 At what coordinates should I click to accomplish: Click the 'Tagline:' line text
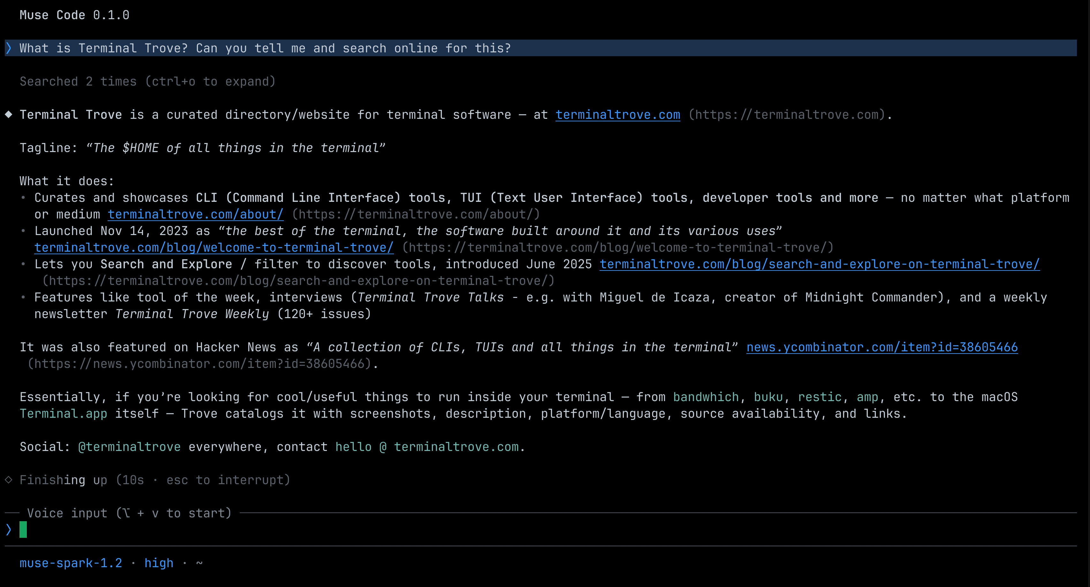click(x=202, y=148)
